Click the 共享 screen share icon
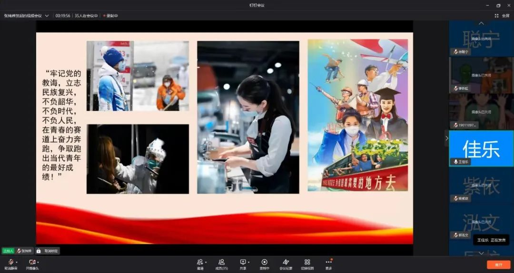514x273 pixels. click(243, 263)
